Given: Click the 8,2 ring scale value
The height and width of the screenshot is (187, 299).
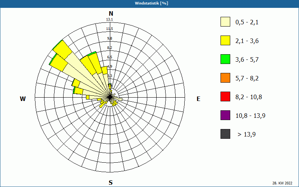Looking at the screenshot, I should [x=110, y=48].
